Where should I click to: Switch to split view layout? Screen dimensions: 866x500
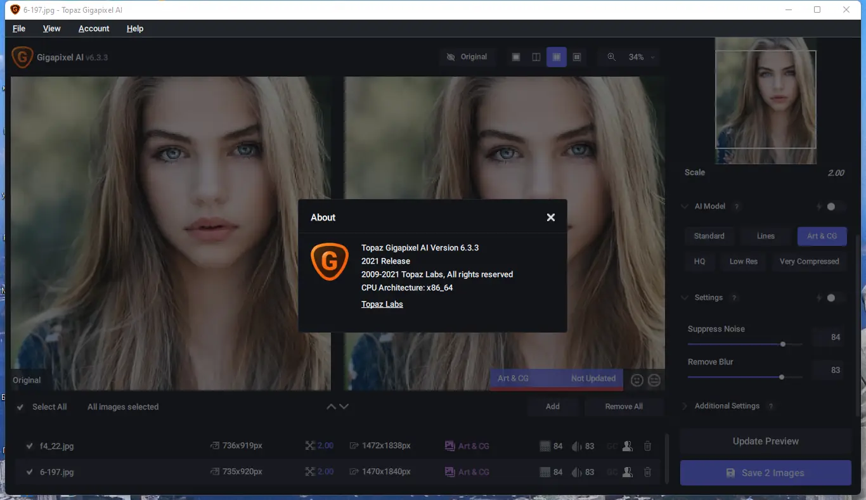pyautogui.click(x=536, y=57)
